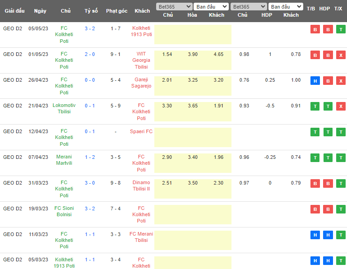Click the Phạt góc column header
This screenshot has width=347, height=269.
pos(116,11)
